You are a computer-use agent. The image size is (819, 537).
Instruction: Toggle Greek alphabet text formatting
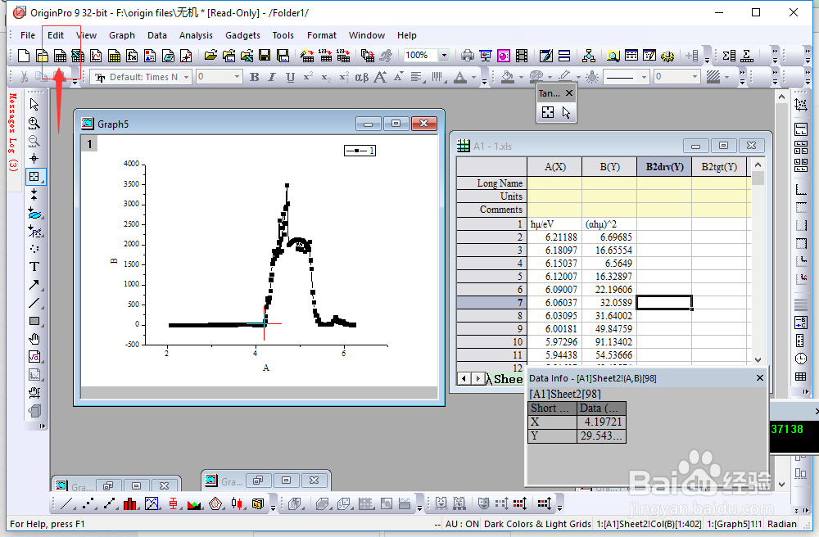coord(361,77)
